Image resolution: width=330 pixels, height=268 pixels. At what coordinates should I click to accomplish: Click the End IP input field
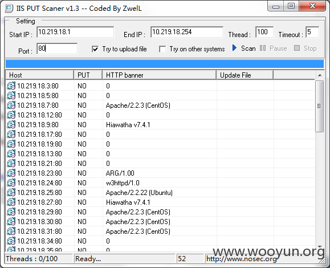(187, 32)
